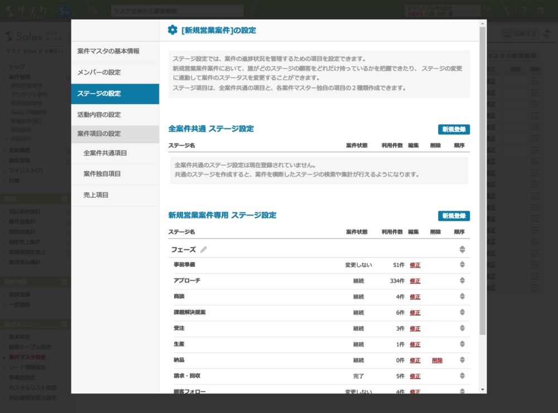Click the gear icon in the dialog title

click(x=172, y=30)
